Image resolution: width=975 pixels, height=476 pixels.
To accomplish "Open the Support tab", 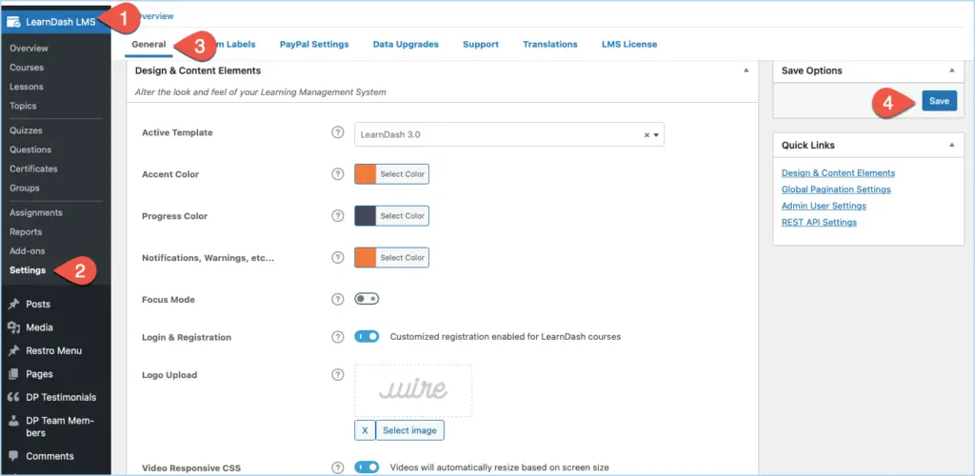I will [481, 44].
